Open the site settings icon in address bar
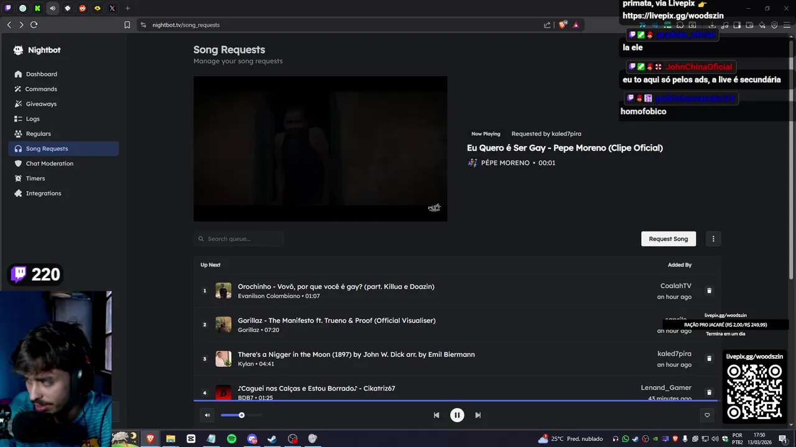 [x=144, y=25]
